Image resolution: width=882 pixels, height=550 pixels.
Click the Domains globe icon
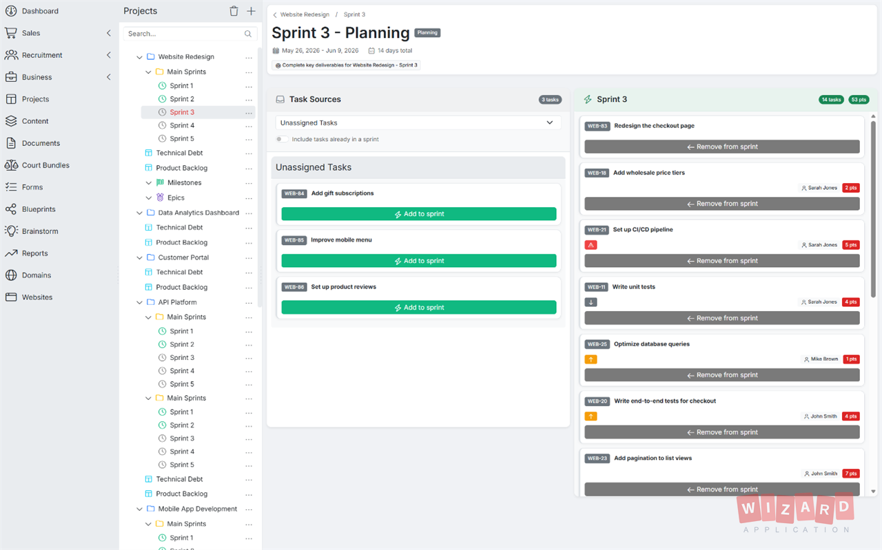[10, 275]
